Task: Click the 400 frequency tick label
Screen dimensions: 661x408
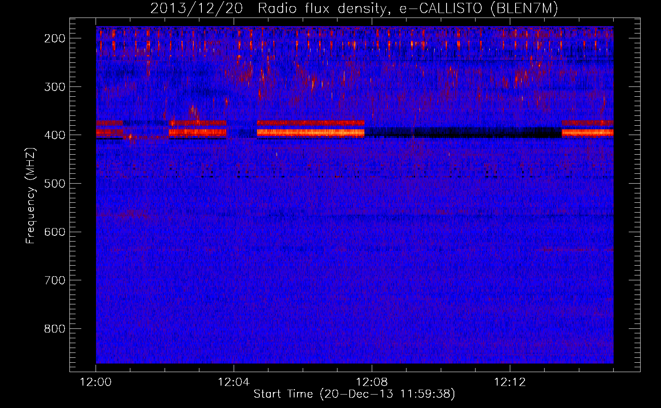Action: click(x=54, y=135)
